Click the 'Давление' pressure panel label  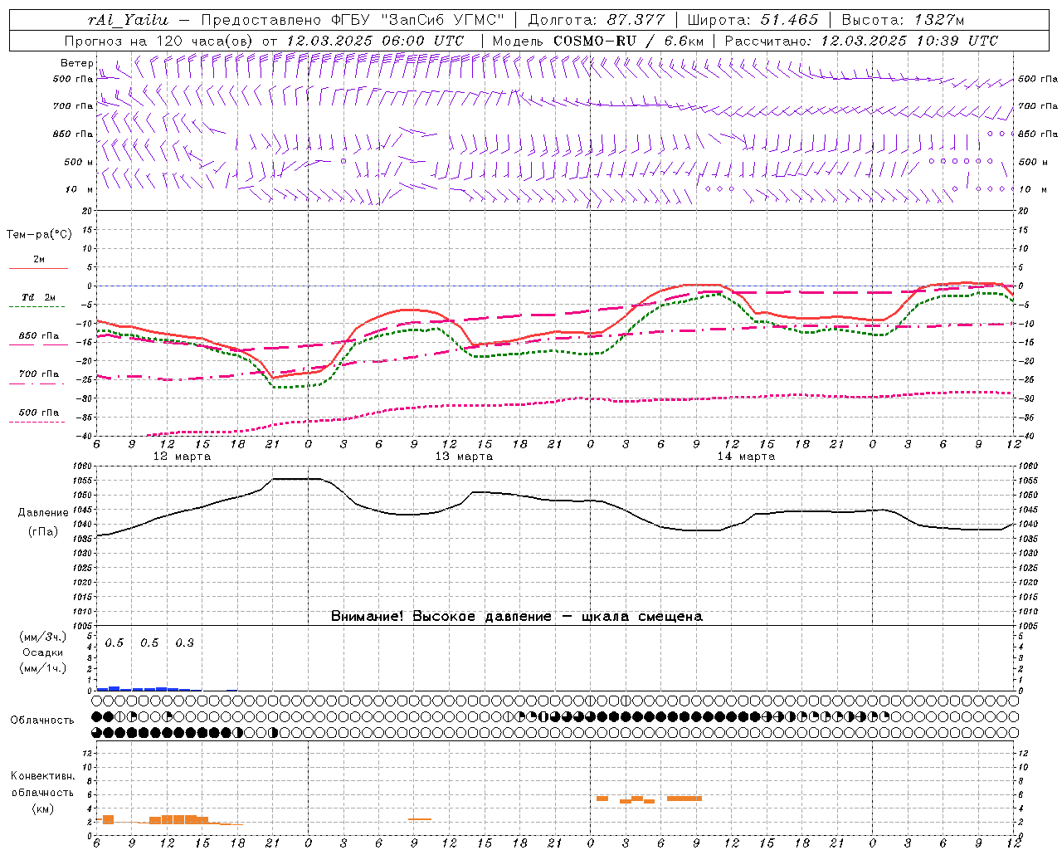43,513
